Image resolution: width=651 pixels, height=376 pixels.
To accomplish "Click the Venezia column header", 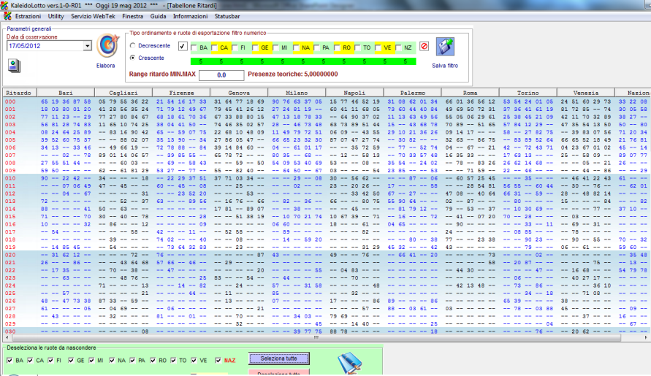I will coord(585,93).
